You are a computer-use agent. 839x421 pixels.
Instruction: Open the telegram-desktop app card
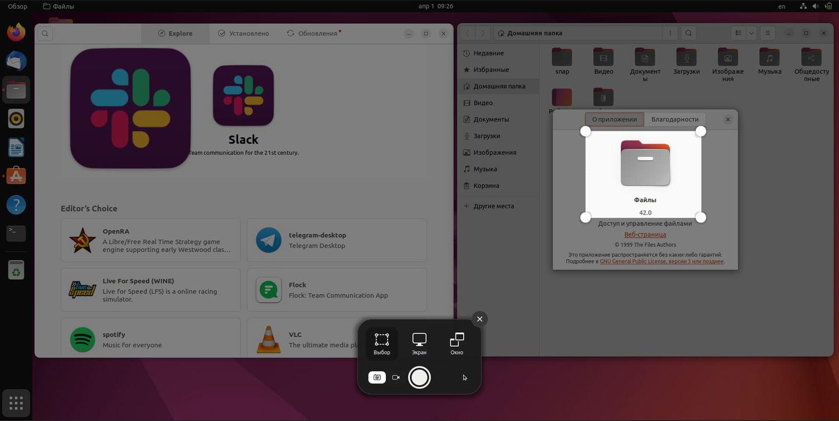pos(337,240)
